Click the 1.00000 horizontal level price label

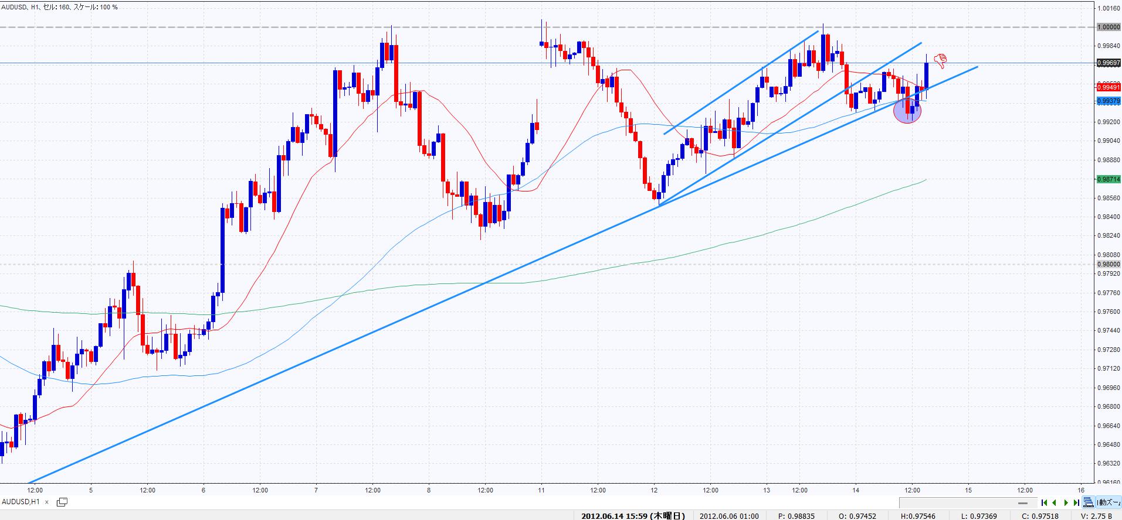tap(1108, 27)
